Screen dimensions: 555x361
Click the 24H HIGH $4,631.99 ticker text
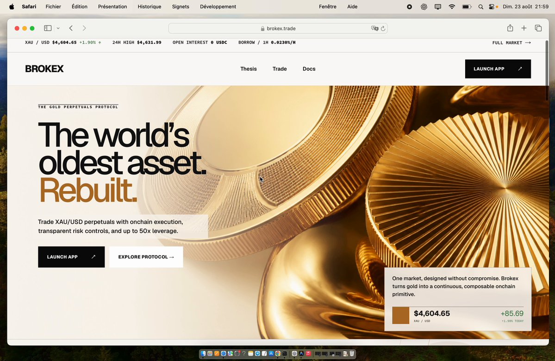(x=137, y=43)
